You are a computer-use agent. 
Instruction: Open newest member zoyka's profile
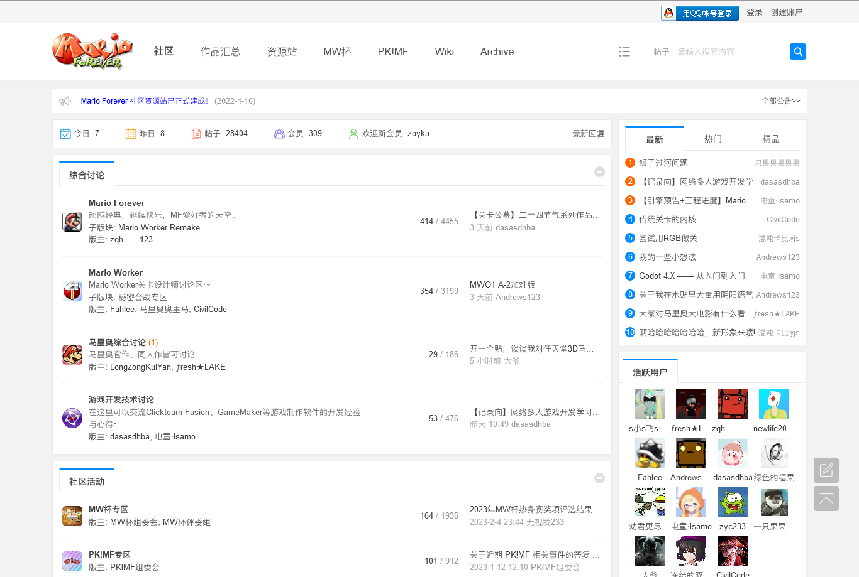418,134
